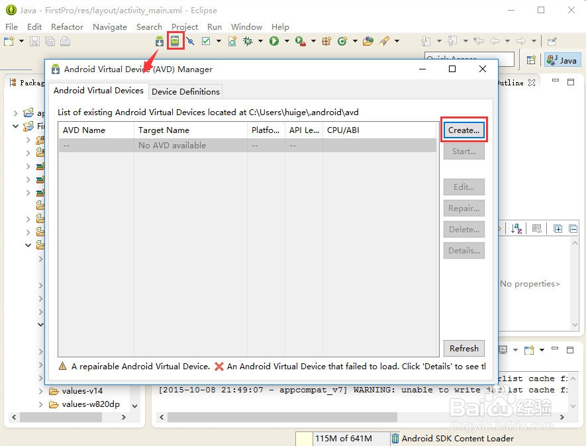Viewport: 586px width, 446px height.
Task: Click the console horizontal scrollbar
Action: click(282, 417)
